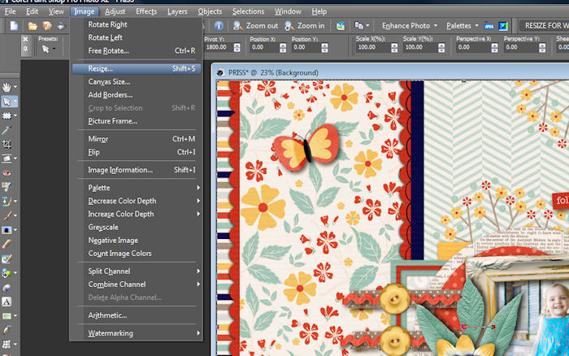This screenshot has width=569, height=356.
Task: Choose Rotate Right
Action: 137,24
